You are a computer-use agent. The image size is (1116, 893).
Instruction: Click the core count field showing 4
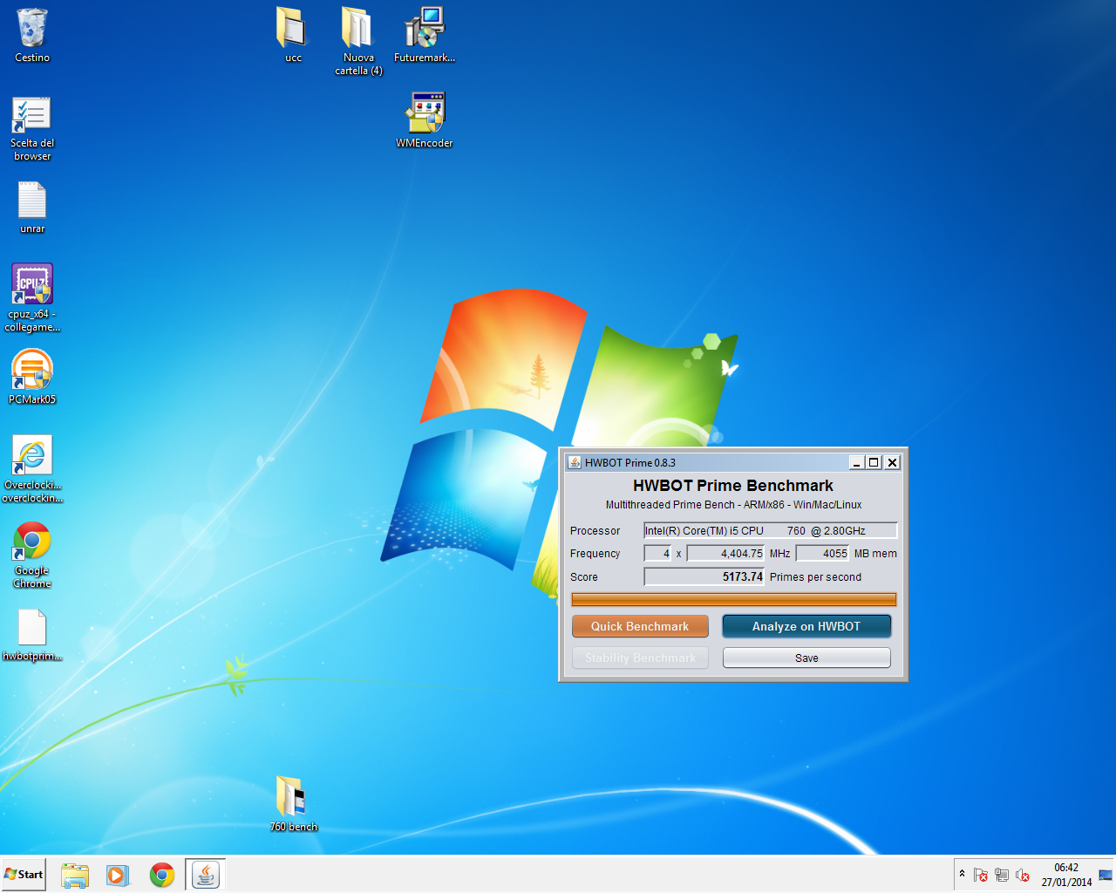tap(657, 554)
